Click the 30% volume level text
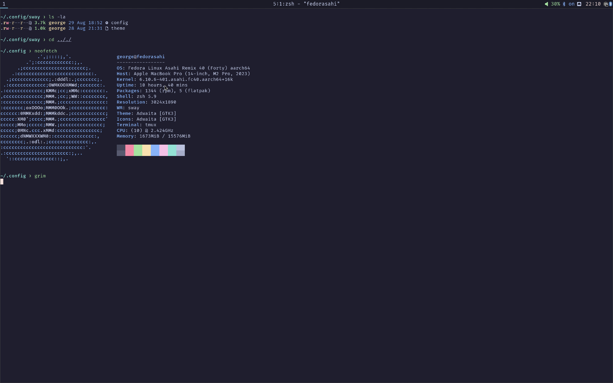Image resolution: width=613 pixels, height=383 pixels. pos(555,4)
